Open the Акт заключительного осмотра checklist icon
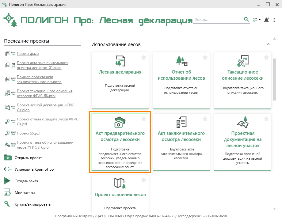The image size is (282, 220). coord(181,122)
